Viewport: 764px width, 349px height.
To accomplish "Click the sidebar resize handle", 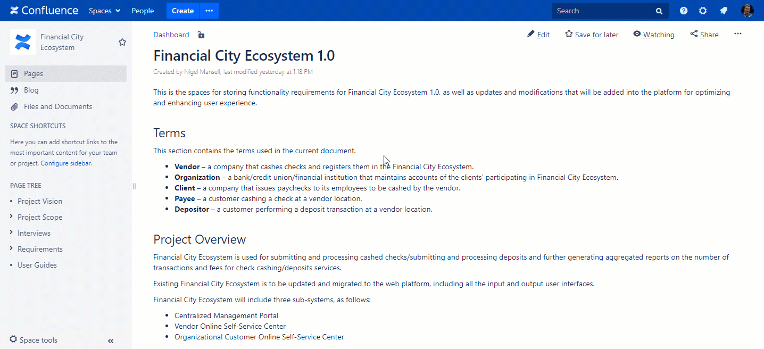I will pyautogui.click(x=134, y=186).
